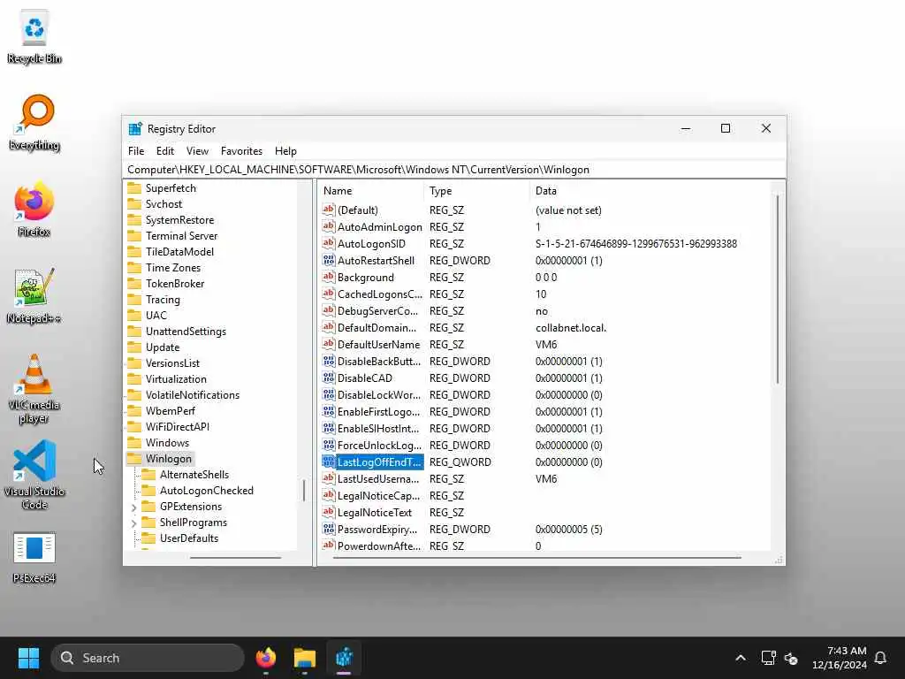Image resolution: width=905 pixels, height=679 pixels.
Task: Expand the GPExtensions subkey
Action: tap(134, 507)
